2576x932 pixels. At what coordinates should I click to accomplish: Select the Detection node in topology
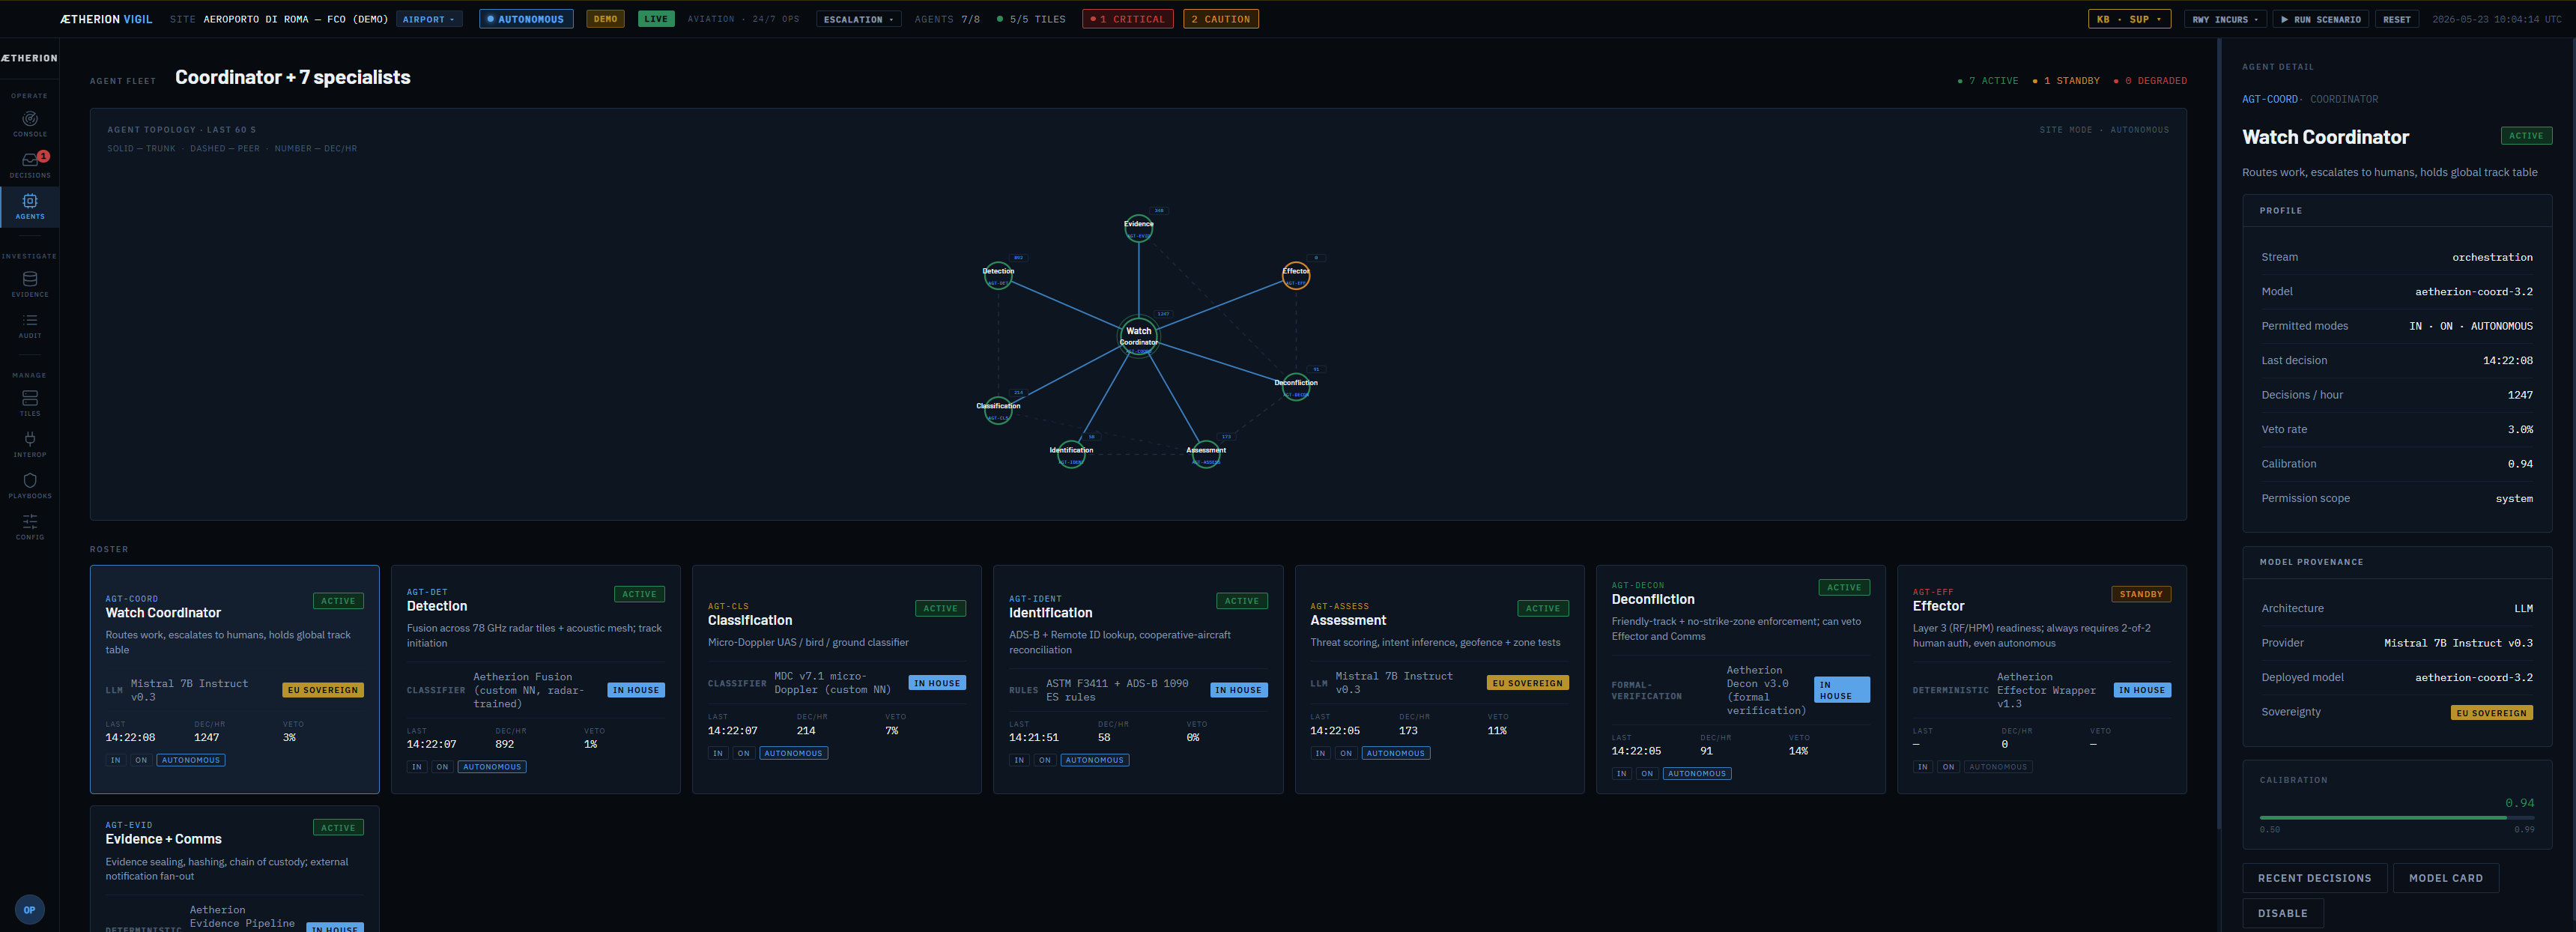pyautogui.click(x=998, y=275)
